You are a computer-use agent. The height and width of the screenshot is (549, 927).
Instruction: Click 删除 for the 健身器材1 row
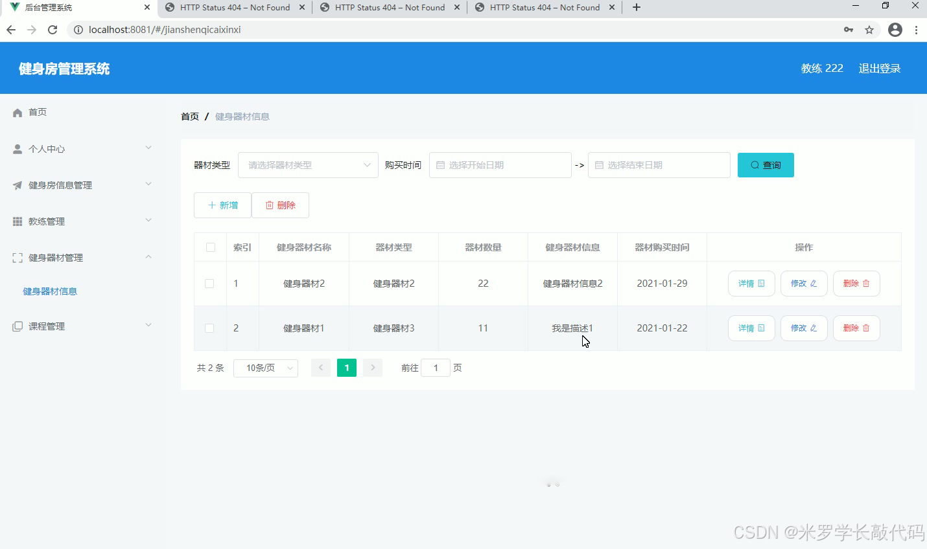tap(856, 328)
